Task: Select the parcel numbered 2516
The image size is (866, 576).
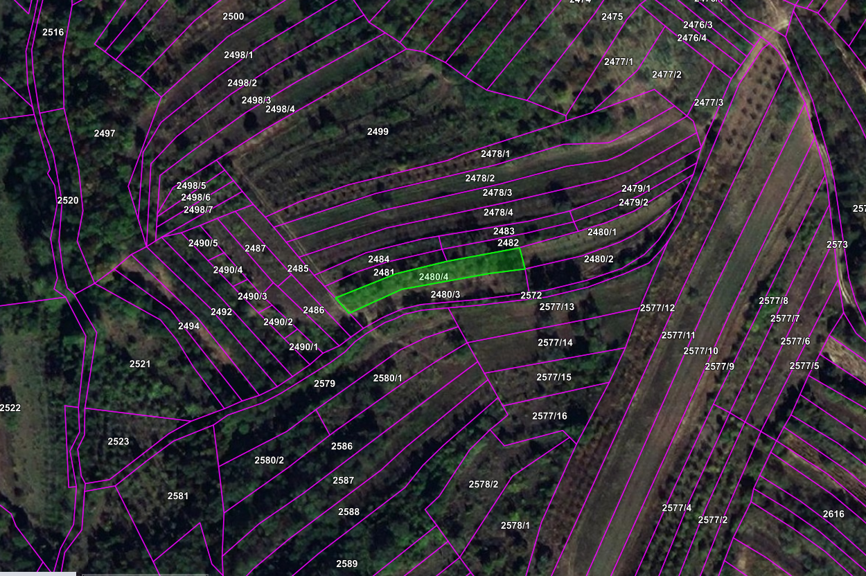Action: (x=53, y=32)
